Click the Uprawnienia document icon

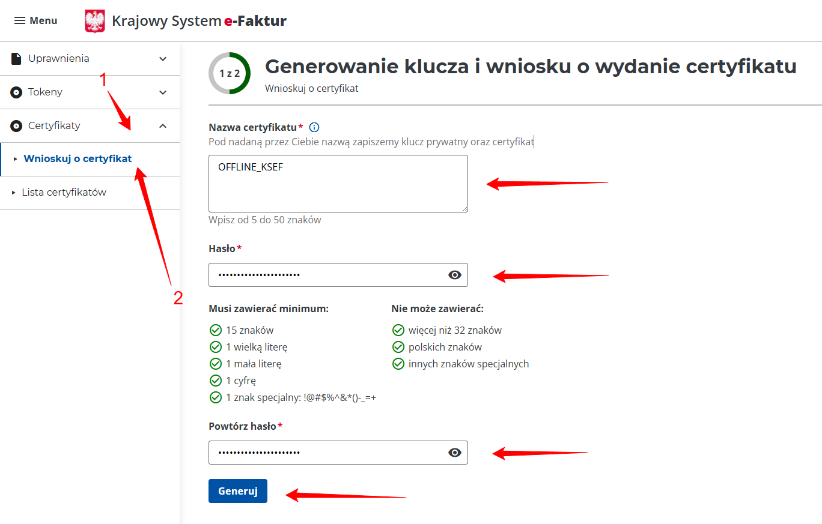(x=17, y=58)
